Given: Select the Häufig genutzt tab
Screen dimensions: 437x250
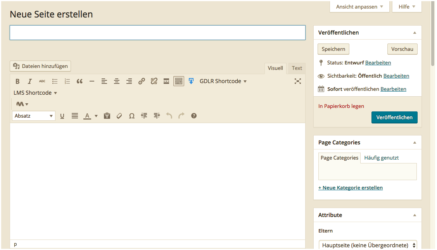Looking at the screenshot, I should pyautogui.click(x=381, y=158).
